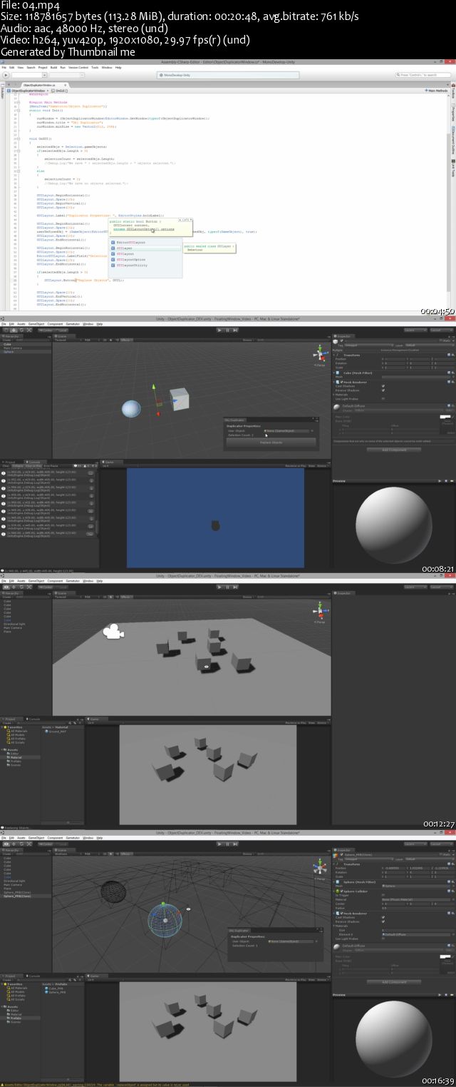Open Layout dropdown in 00:08:21 frame
This screenshot has height=1087, width=456.
[x=440, y=330]
